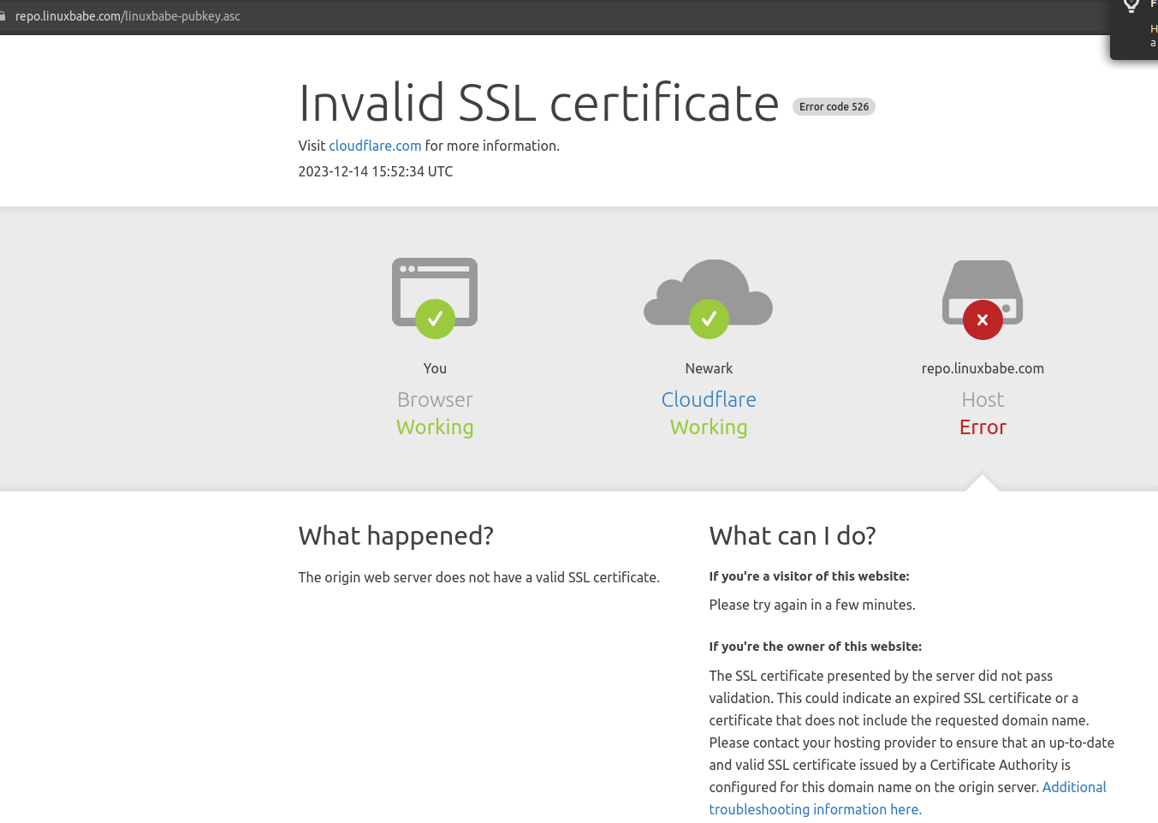Click the green checkmark on browser icon
Image resolution: width=1158 pixels, height=823 pixels.
pos(435,319)
